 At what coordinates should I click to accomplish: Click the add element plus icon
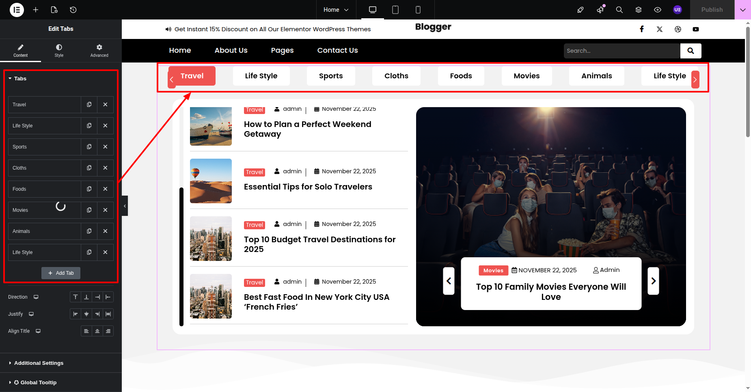tap(36, 10)
